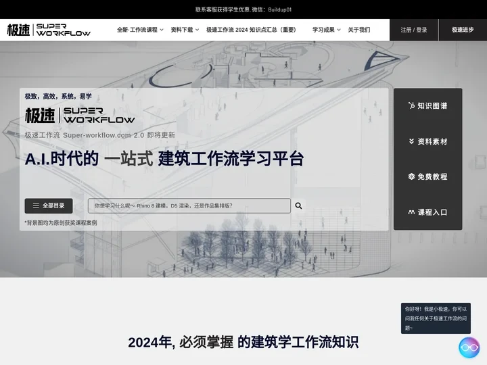This screenshot has width=487, height=365.
Task: Go to 关于我们 page
Action: [x=358, y=30]
